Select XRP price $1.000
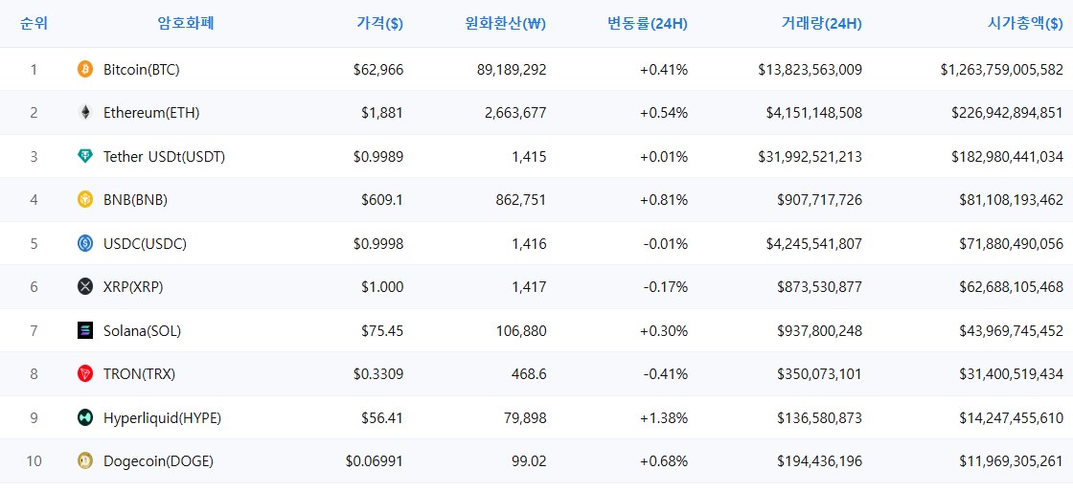The width and height of the screenshot is (1073, 492). pos(382,287)
